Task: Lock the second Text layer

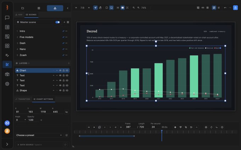Action: pos(64,80)
